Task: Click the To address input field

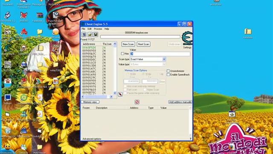Action: click(150, 81)
